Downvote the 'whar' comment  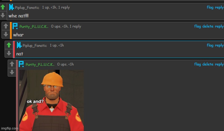pyautogui.click(x=6, y=34)
